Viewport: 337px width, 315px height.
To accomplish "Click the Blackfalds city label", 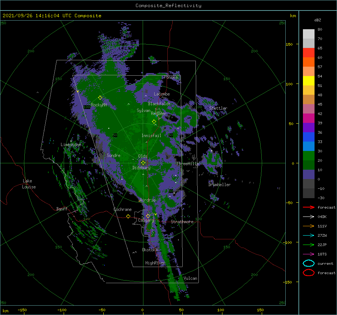I will (159, 104).
